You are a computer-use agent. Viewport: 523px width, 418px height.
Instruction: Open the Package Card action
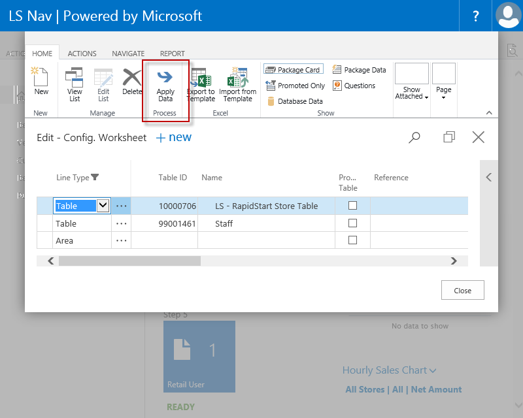(x=292, y=70)
